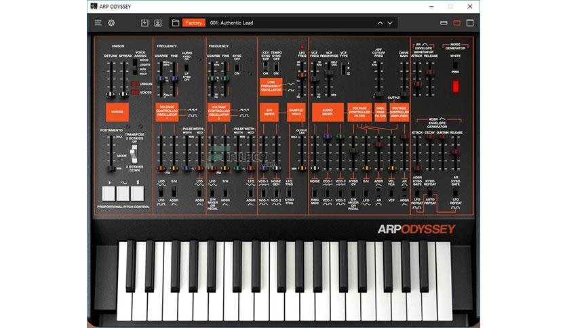Click the orange VOICES button
Screen dimensions: 567x328
117,112
